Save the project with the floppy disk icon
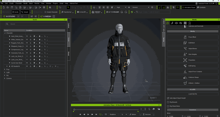The height and width of the screenshot is (117, 220). [12, 7]
